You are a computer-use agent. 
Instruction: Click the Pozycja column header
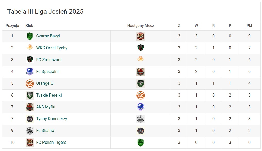click(x=12, y=26)
